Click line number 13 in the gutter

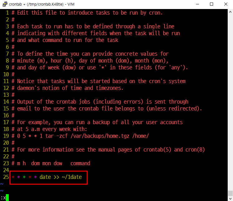pyautogui.click(x=6, y=95)
